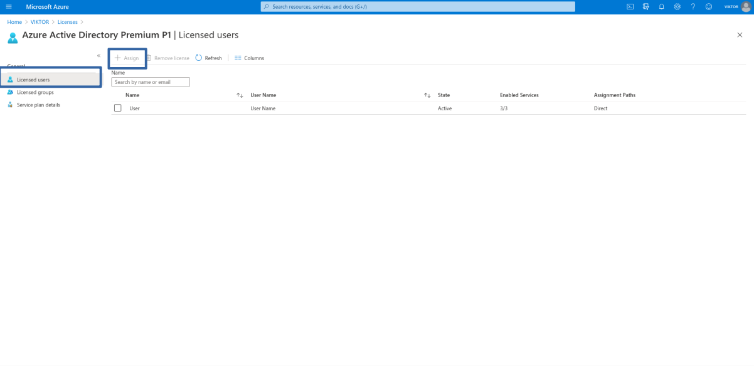Click the Assign button

(127, 58)
